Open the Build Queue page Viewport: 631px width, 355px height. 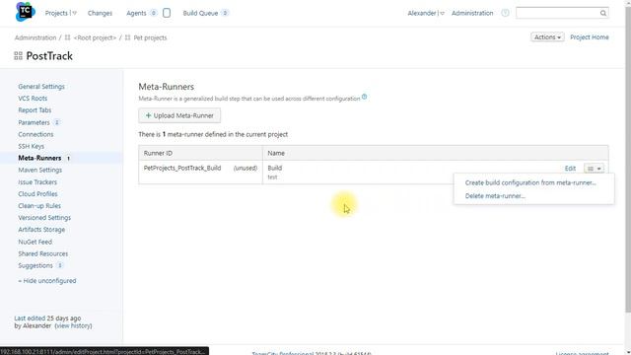(x=200, y=13)
